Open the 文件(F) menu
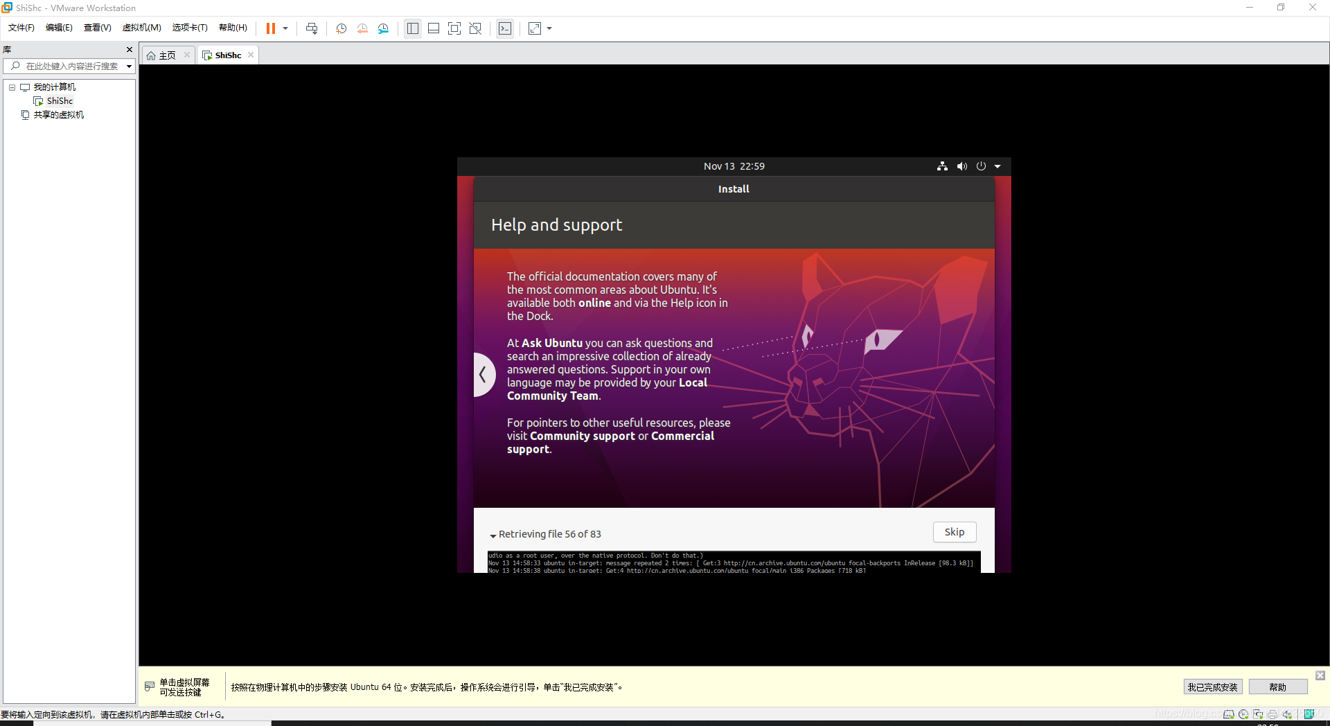This screenshot has width=1330, height=726. tap(21, 28)
